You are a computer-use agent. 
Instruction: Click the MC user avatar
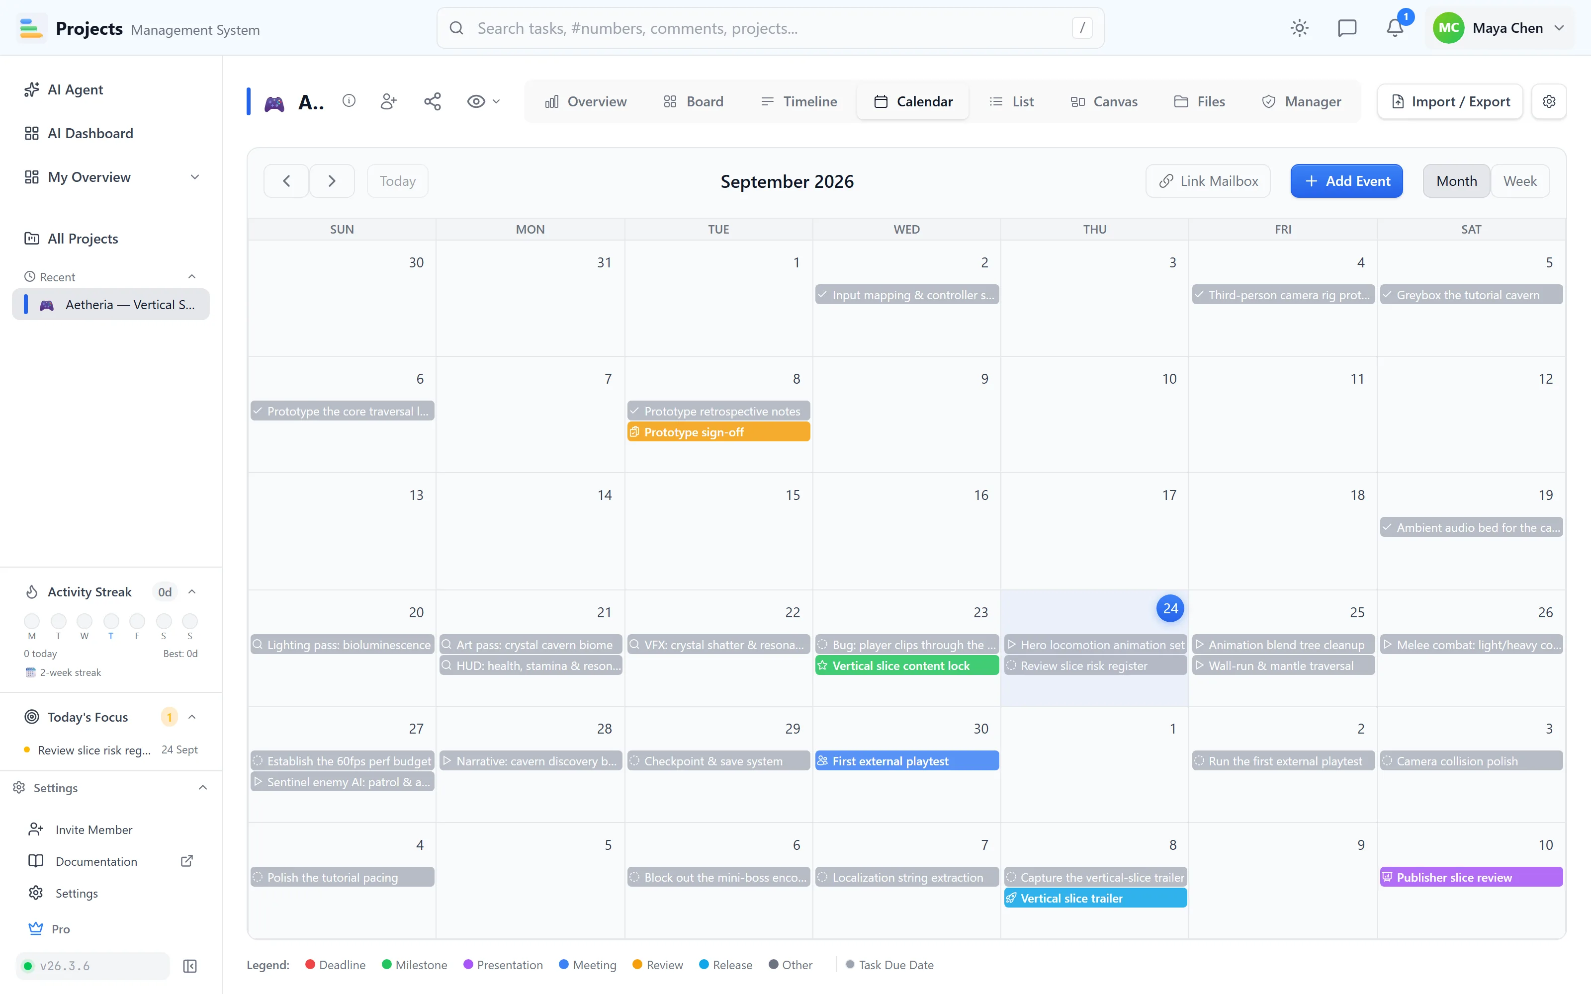1448,28
